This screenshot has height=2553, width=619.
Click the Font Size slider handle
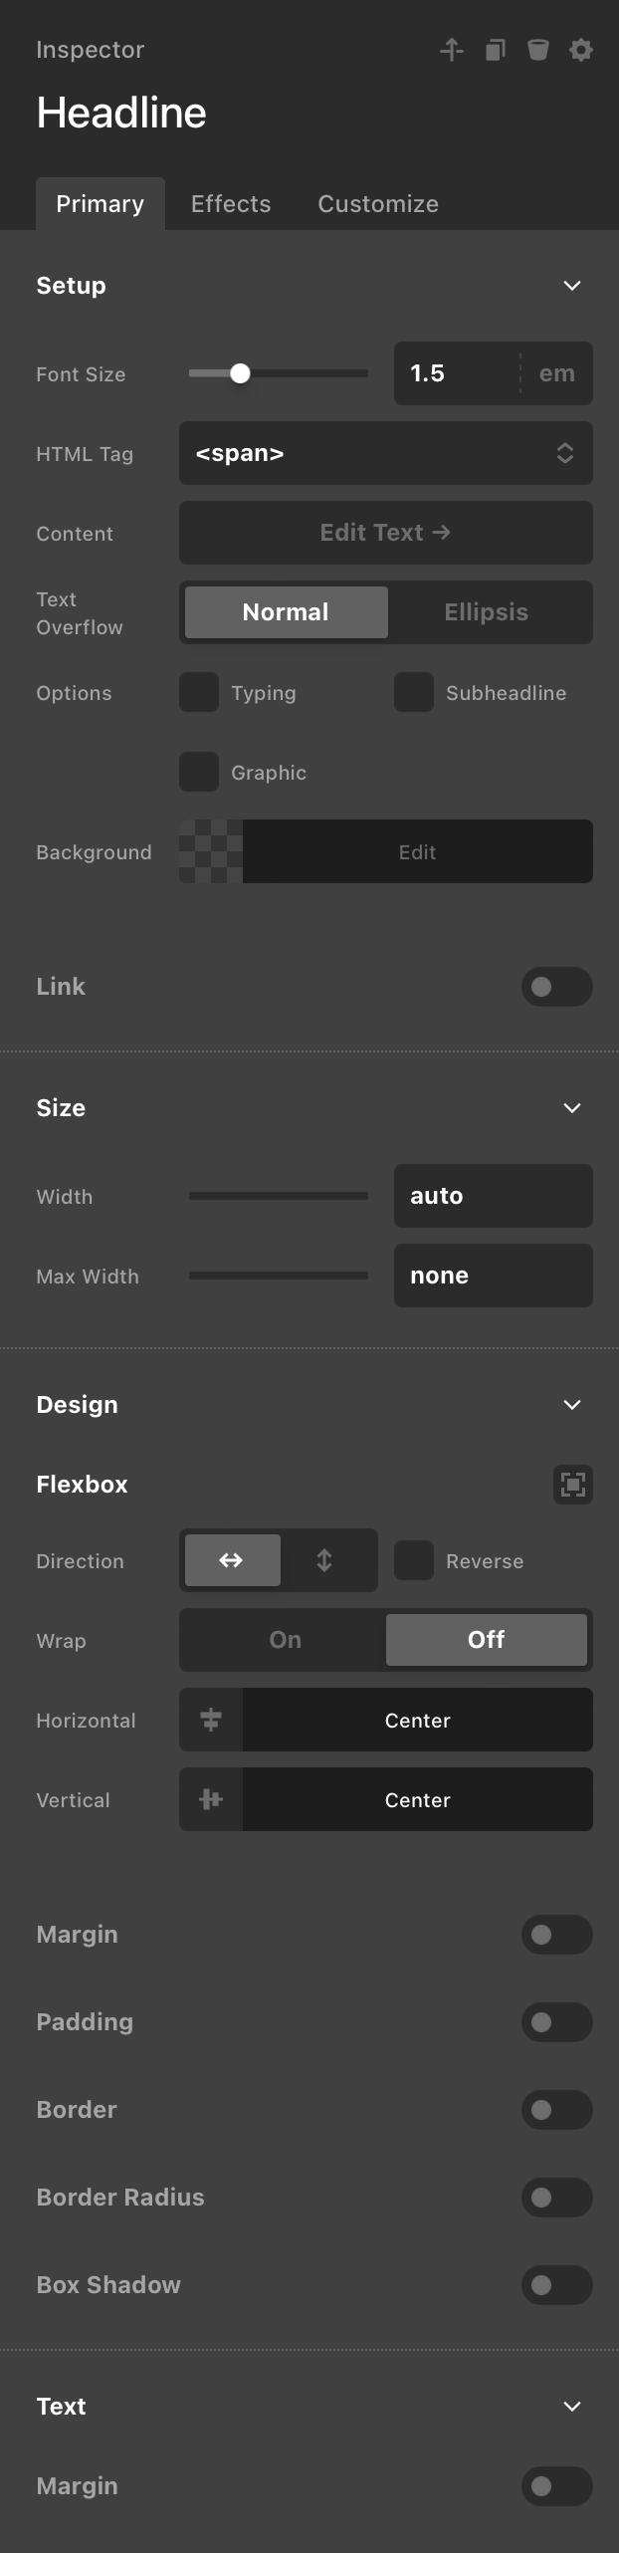click(240, 373)
